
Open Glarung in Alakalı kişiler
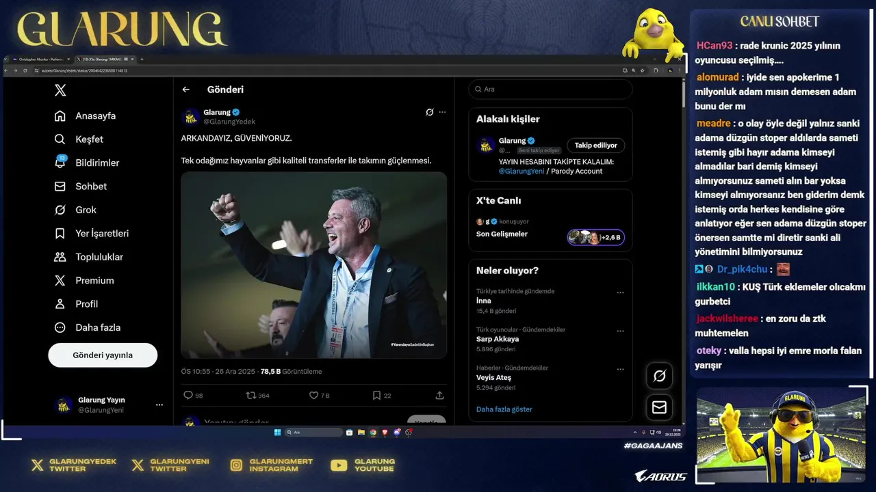coord(512,141)
